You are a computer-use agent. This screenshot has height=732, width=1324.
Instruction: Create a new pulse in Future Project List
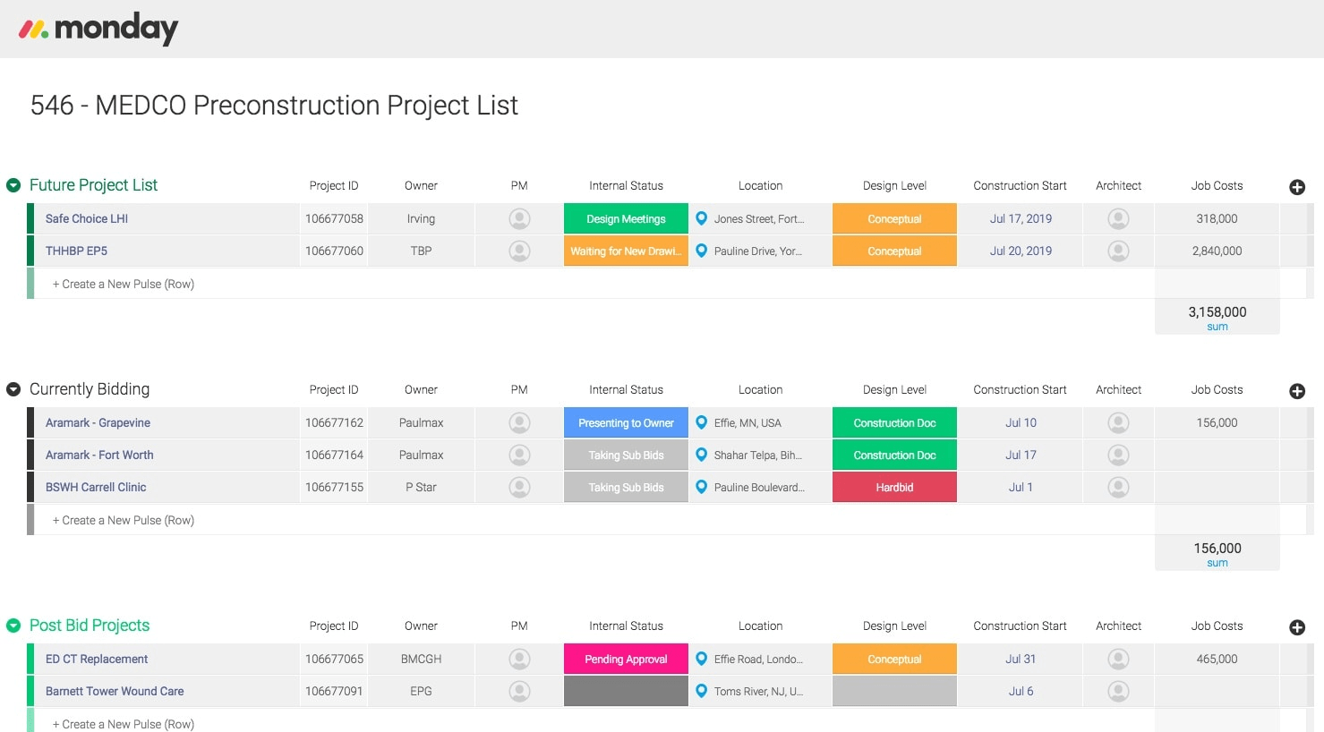[x=124, y=284]
